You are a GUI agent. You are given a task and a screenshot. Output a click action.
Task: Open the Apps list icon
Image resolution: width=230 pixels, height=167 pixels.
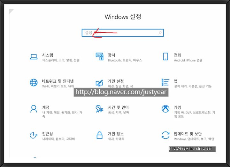click(165, 82)
